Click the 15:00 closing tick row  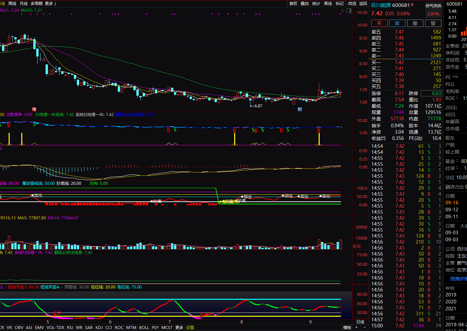pos(406,326)
